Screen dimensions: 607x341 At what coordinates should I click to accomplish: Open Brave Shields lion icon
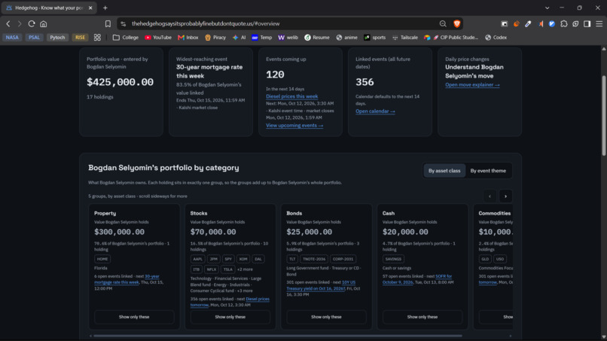tap(457, 23)
